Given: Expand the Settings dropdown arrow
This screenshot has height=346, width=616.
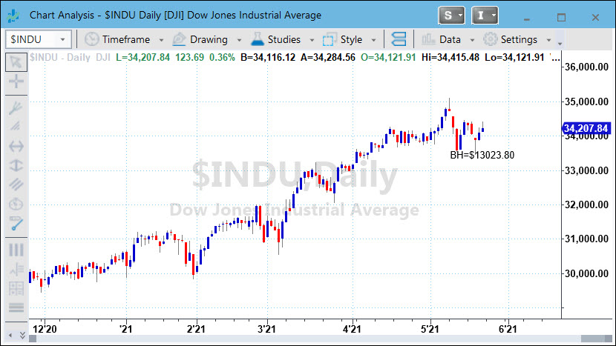Looking at the screenshot, I should point(548,40).
